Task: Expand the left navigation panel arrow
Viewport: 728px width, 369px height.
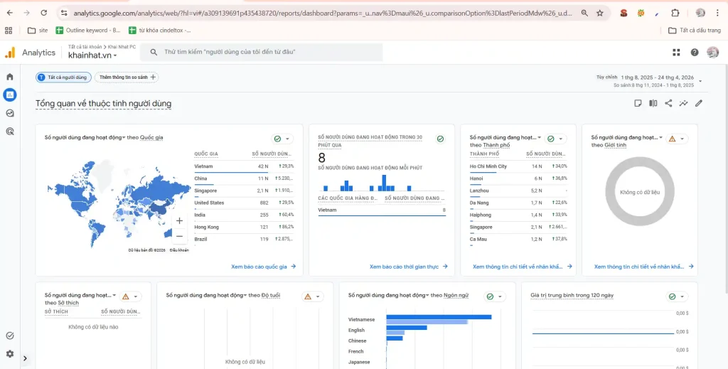Action: pyautogui.click(x=25, y=358)
